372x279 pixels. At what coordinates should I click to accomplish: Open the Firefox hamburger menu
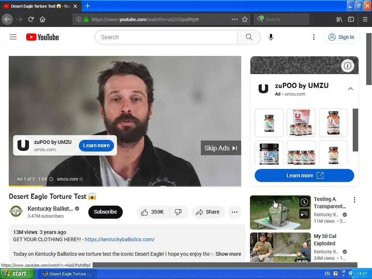(x=365, y=20)
